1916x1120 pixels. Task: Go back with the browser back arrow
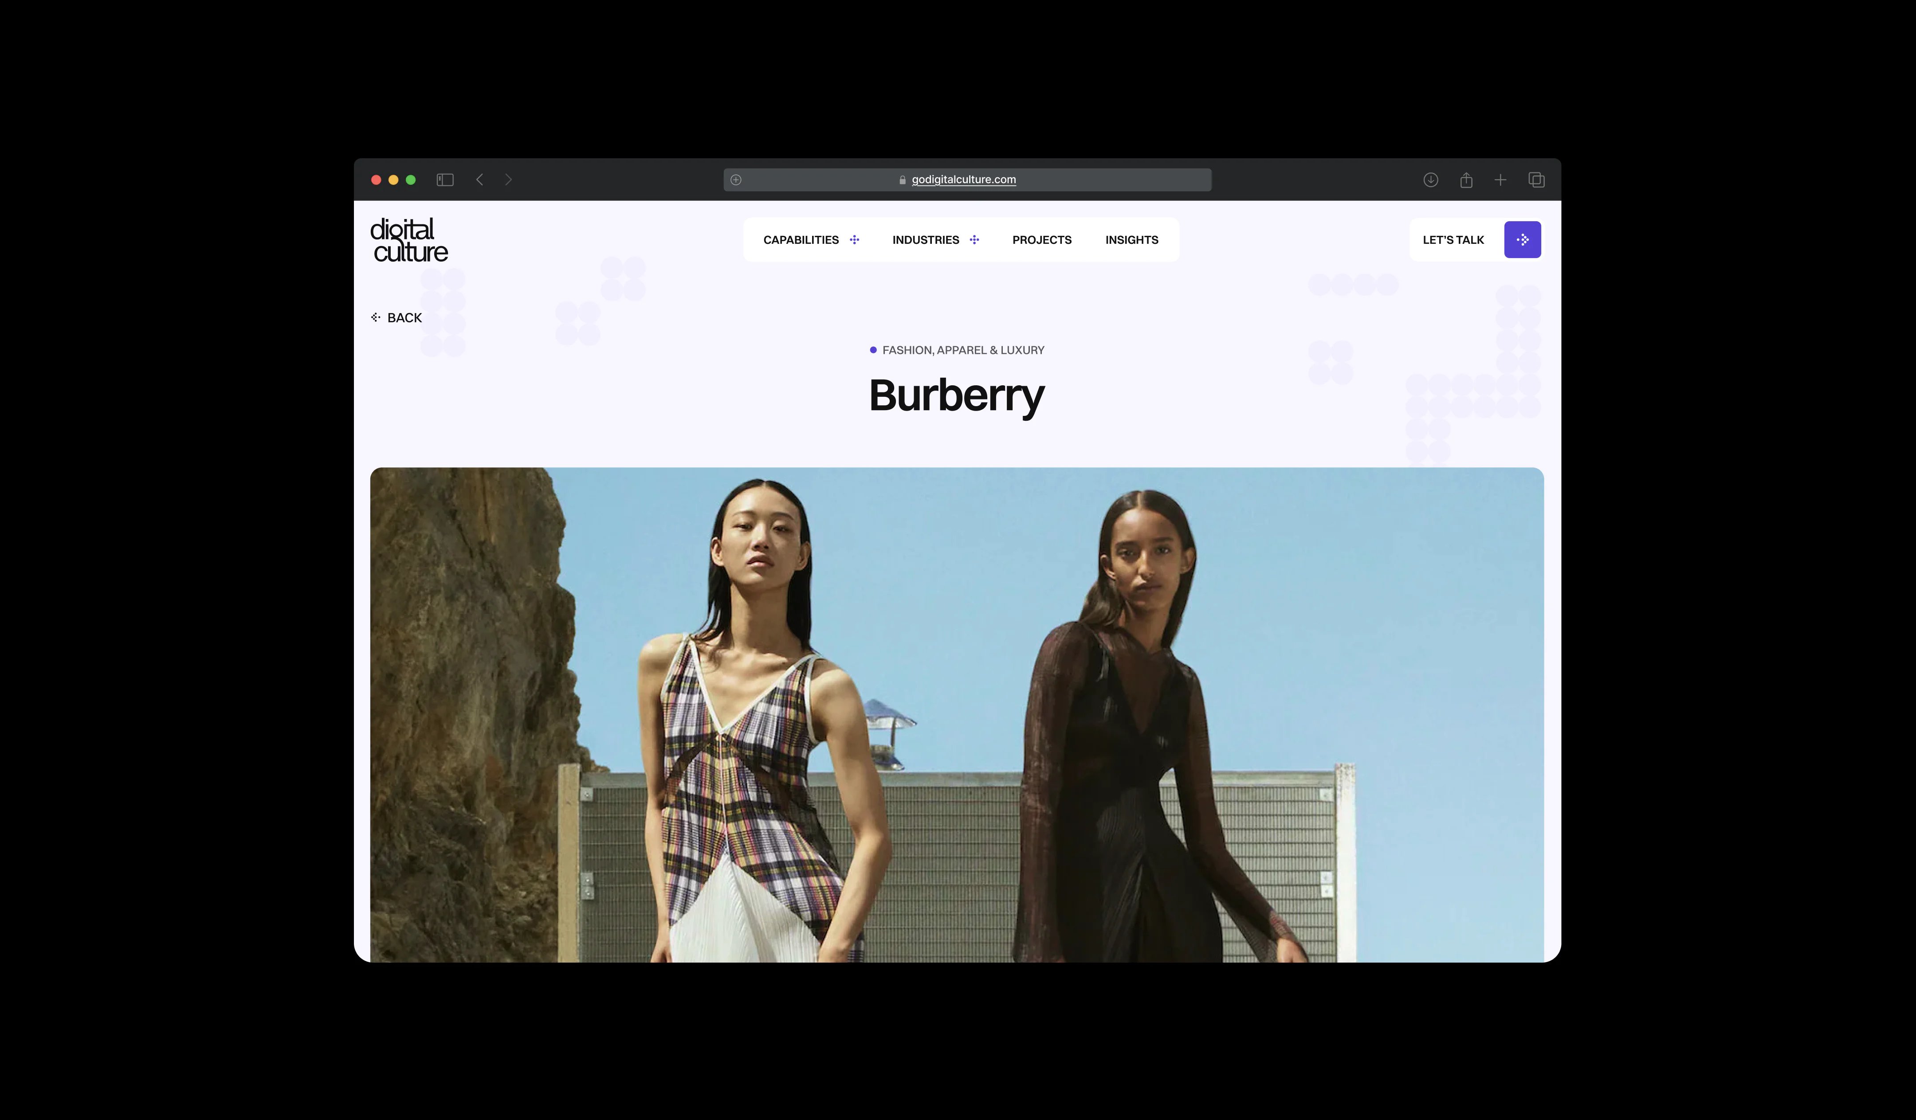[x=480, y=180]
